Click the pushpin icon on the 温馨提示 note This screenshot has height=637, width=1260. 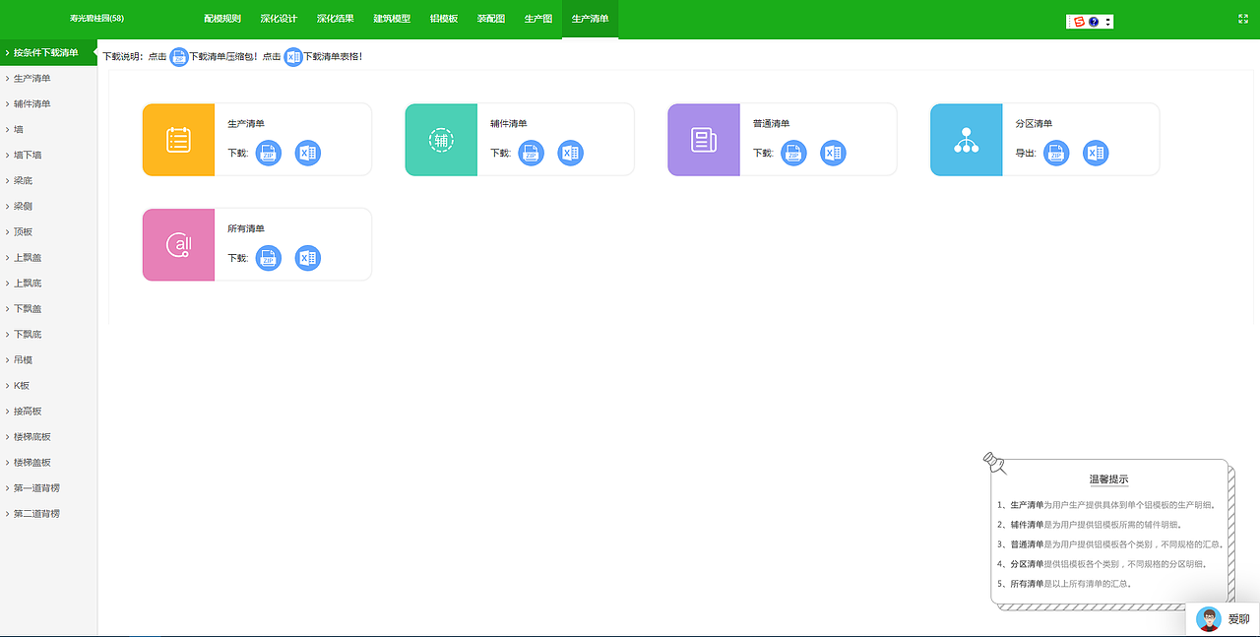(994, 462)
